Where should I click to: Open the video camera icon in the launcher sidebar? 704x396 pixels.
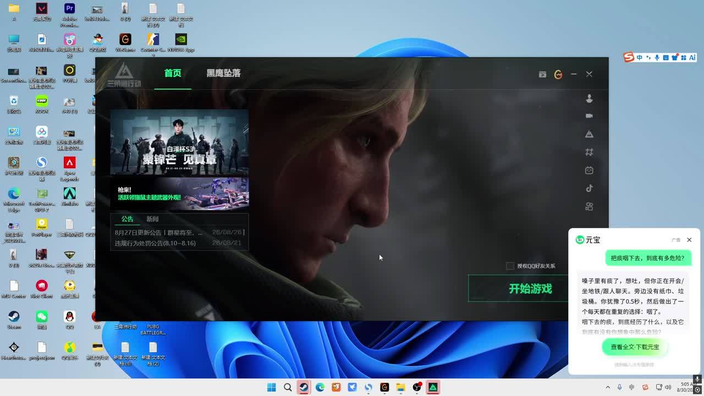pos(589,116)
